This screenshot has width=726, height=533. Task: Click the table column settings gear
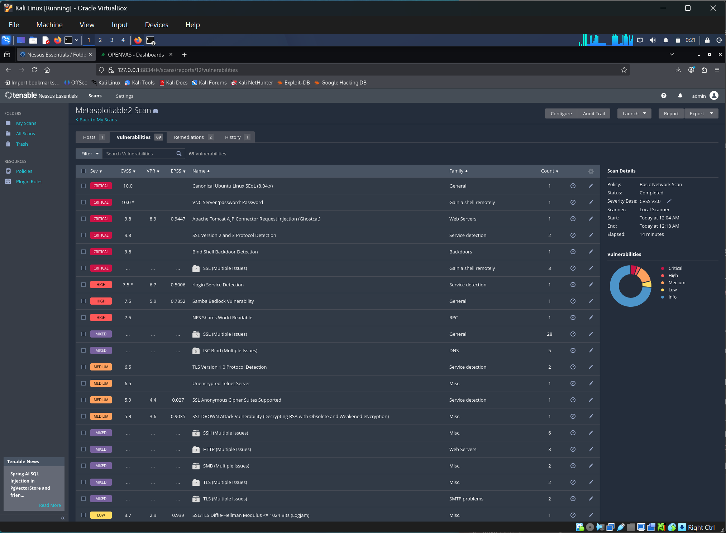pos(591,171)
